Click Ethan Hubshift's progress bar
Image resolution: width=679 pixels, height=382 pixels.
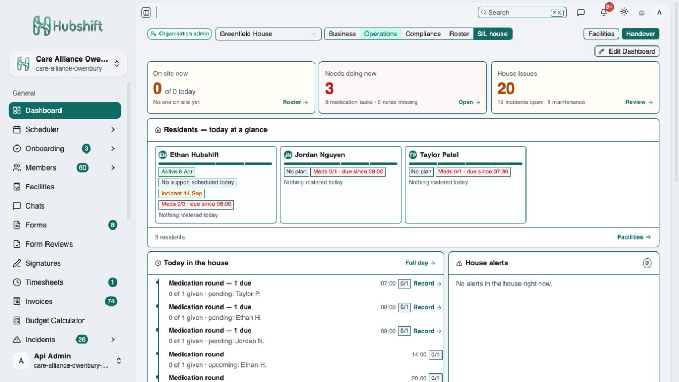tap(216, 164)
